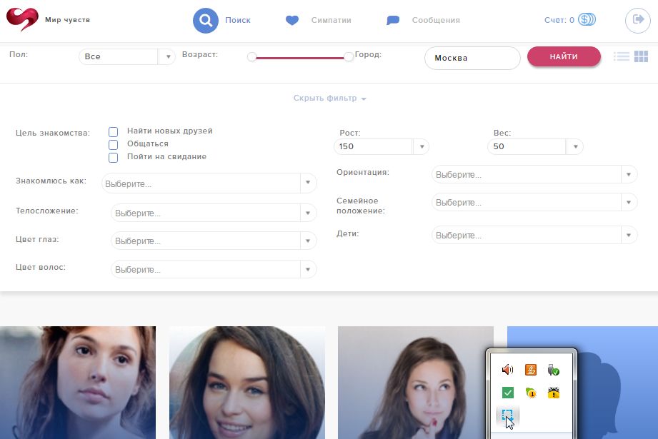Viewport: 658px width, 439px height.
Task: Click the right age slider handle
Action: (x=349, y=57)
